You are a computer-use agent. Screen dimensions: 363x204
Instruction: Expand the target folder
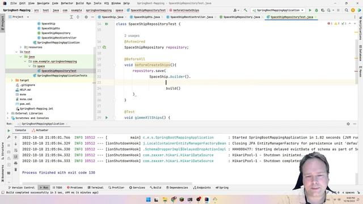(x=12, y=80)
